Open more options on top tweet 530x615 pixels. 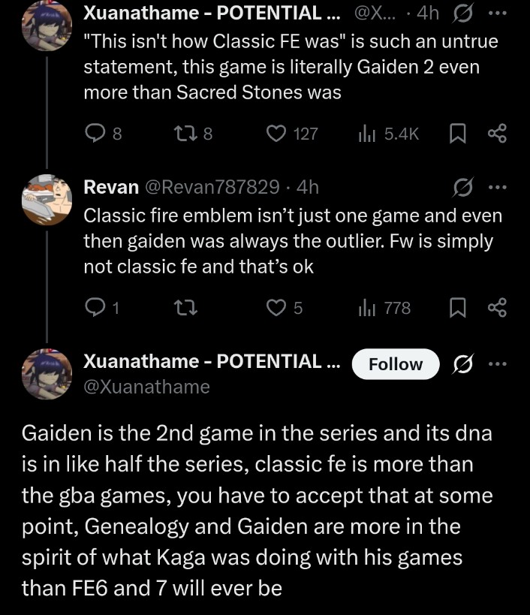(498, 14)
